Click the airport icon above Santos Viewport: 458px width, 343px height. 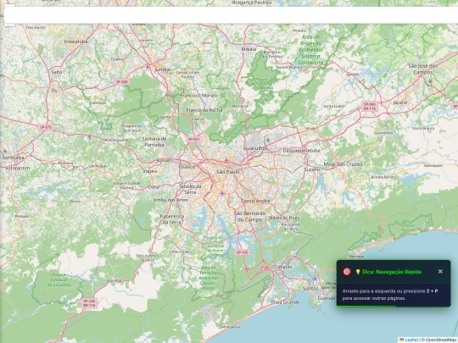(315, 279)
